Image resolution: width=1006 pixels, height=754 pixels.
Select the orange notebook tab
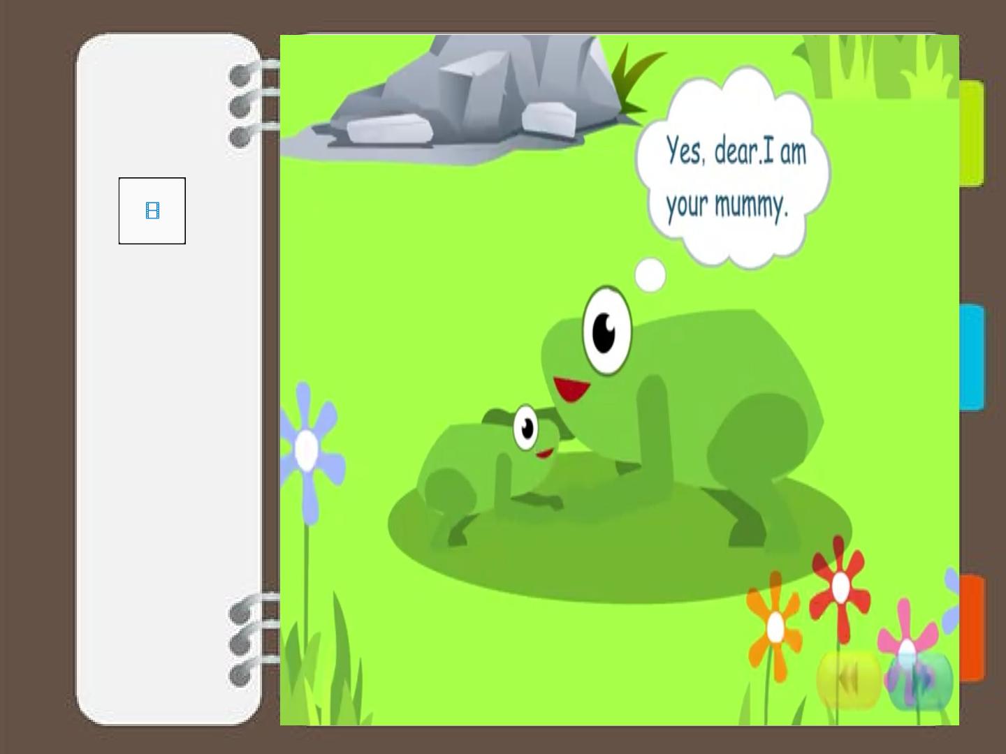(972, 628)
